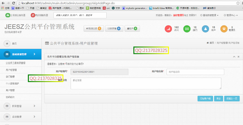Click the 返回上一页 button

point(232,99)
